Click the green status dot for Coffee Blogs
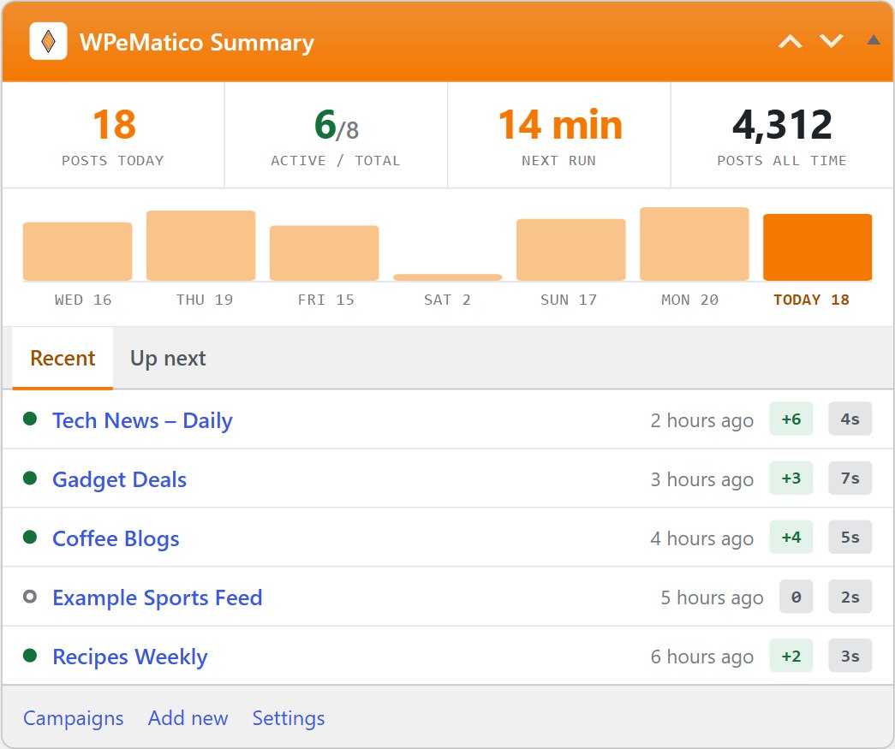The height and width of the screenshot is (749, 895). tap(30, 537)
